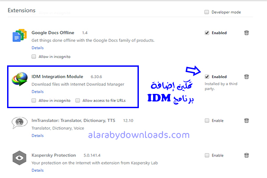The image size is (267, 178).
Task: Allow Google Docs Offline in incognito
Action: pyautogui.click(x=34, y=57)
